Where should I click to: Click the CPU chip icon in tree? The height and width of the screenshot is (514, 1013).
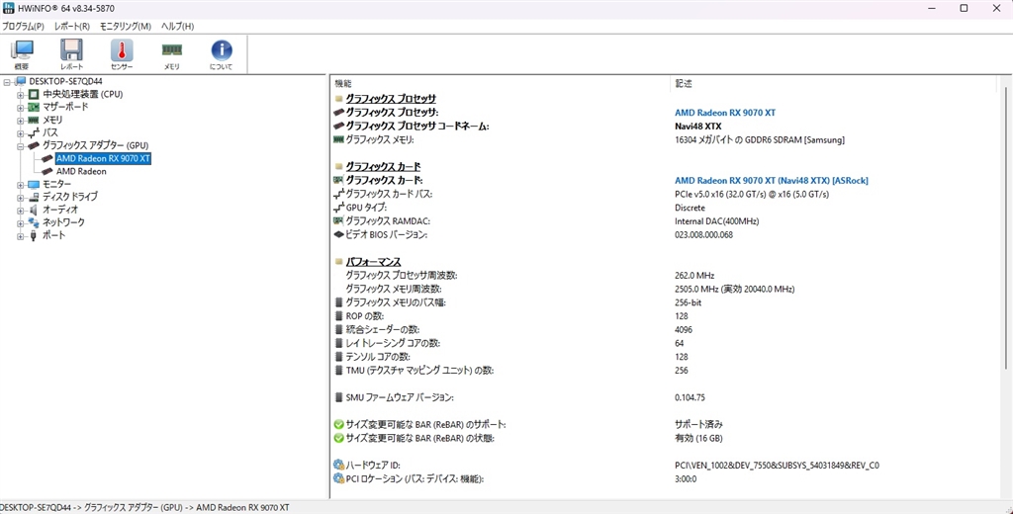(34, 94)
